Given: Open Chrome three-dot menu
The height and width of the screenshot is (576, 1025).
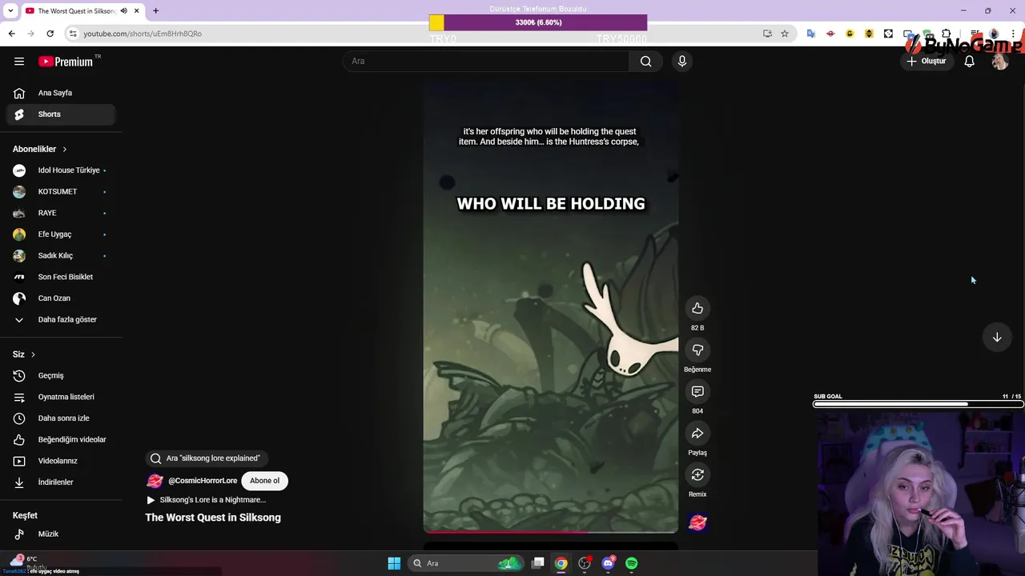Looking at the screenshot, I should (1013, 34).
